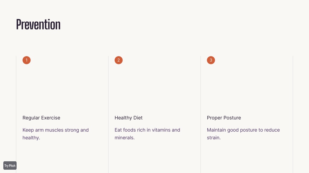Click the orange number 2 badge

click(119, 60)
